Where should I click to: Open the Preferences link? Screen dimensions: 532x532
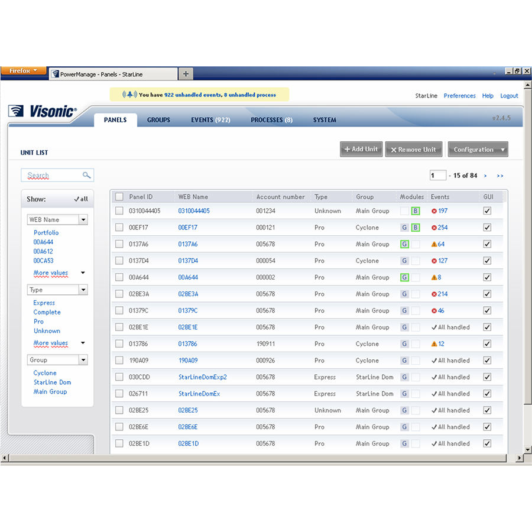click(x=459, y=96)
